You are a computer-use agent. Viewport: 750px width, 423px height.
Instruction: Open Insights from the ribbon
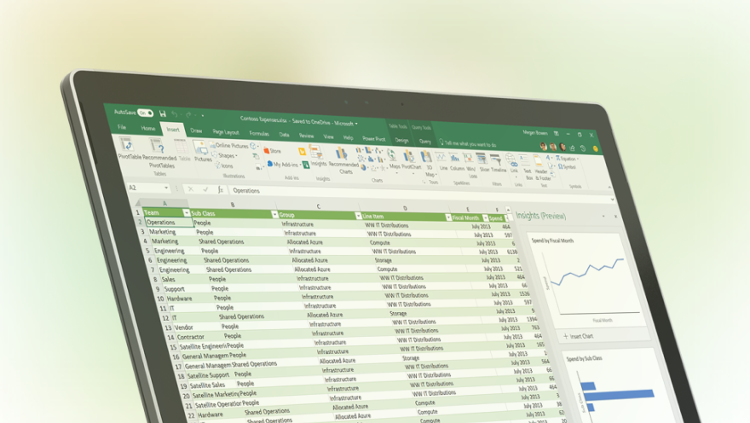click(x=318, y=157)
